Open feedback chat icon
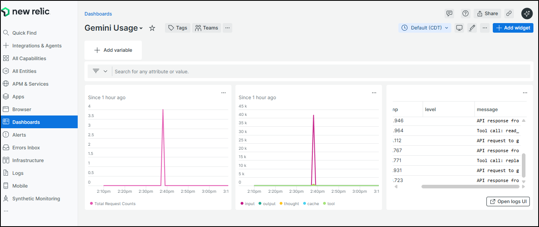The image size is (539, 227). 449,13
